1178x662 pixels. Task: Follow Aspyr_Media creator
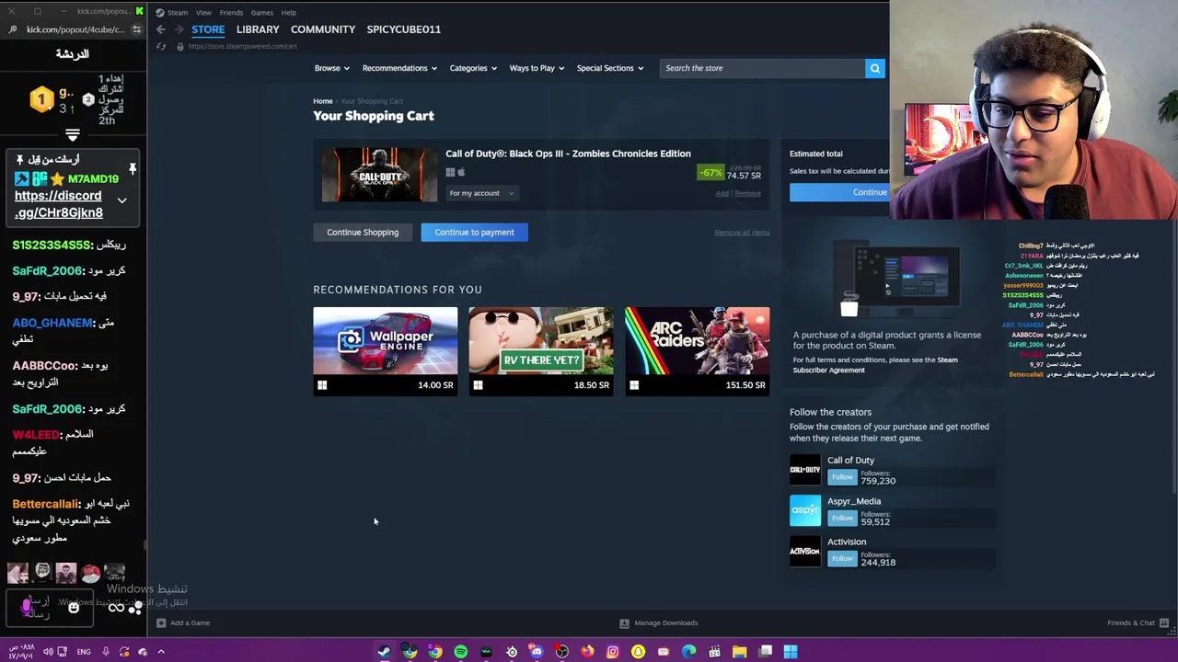(x=842, y=518)
